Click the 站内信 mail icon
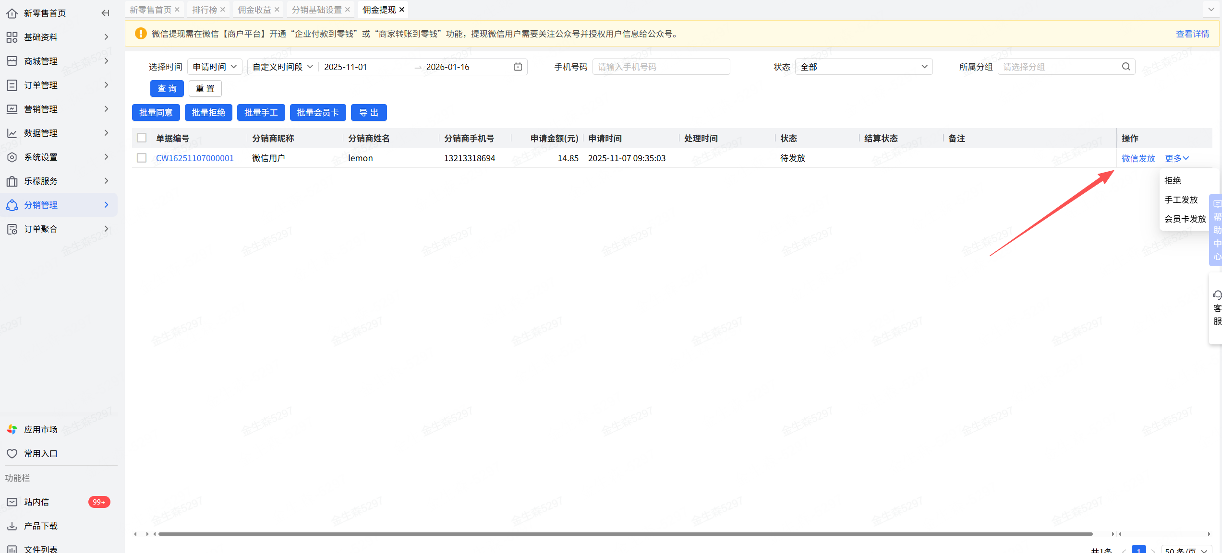 pyautogui.click(x=12, y=502)
